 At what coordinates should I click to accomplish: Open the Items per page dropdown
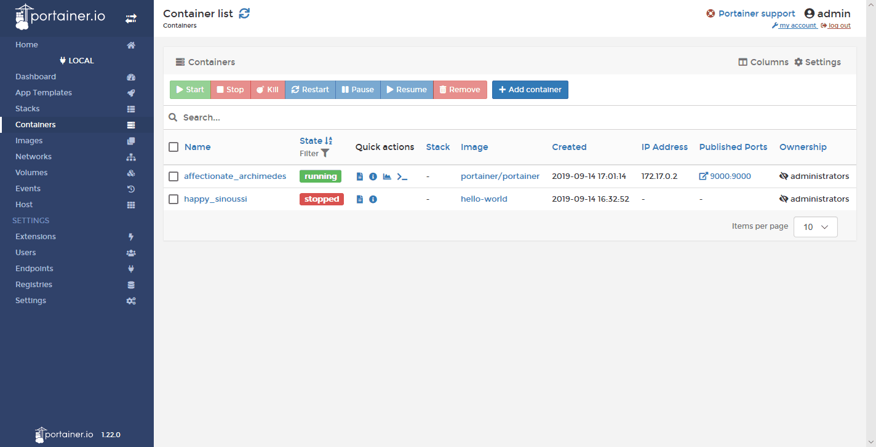[x=815, y=227]
